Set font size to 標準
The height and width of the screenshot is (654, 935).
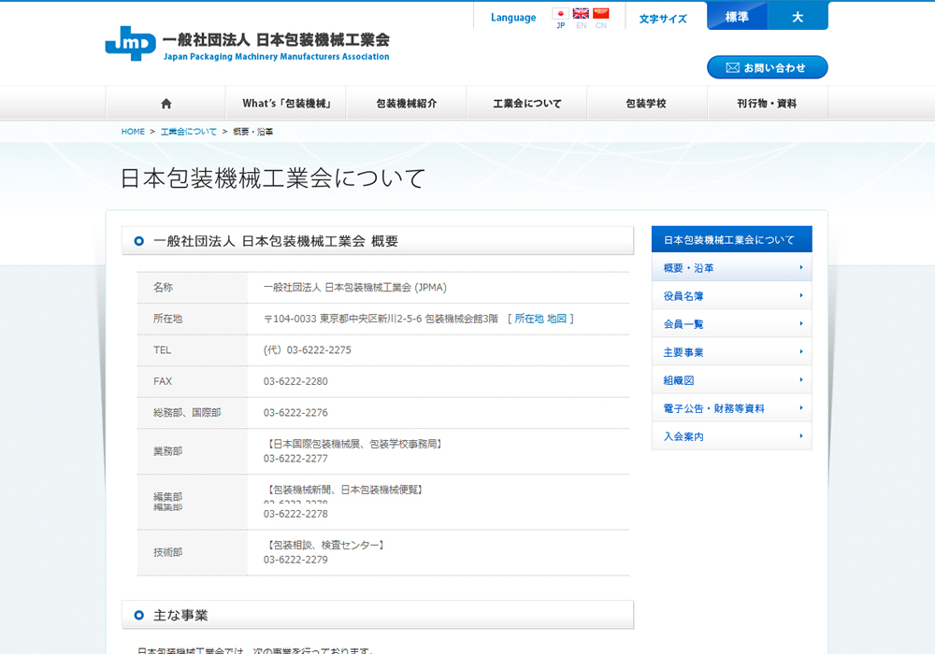click(737, 17)
